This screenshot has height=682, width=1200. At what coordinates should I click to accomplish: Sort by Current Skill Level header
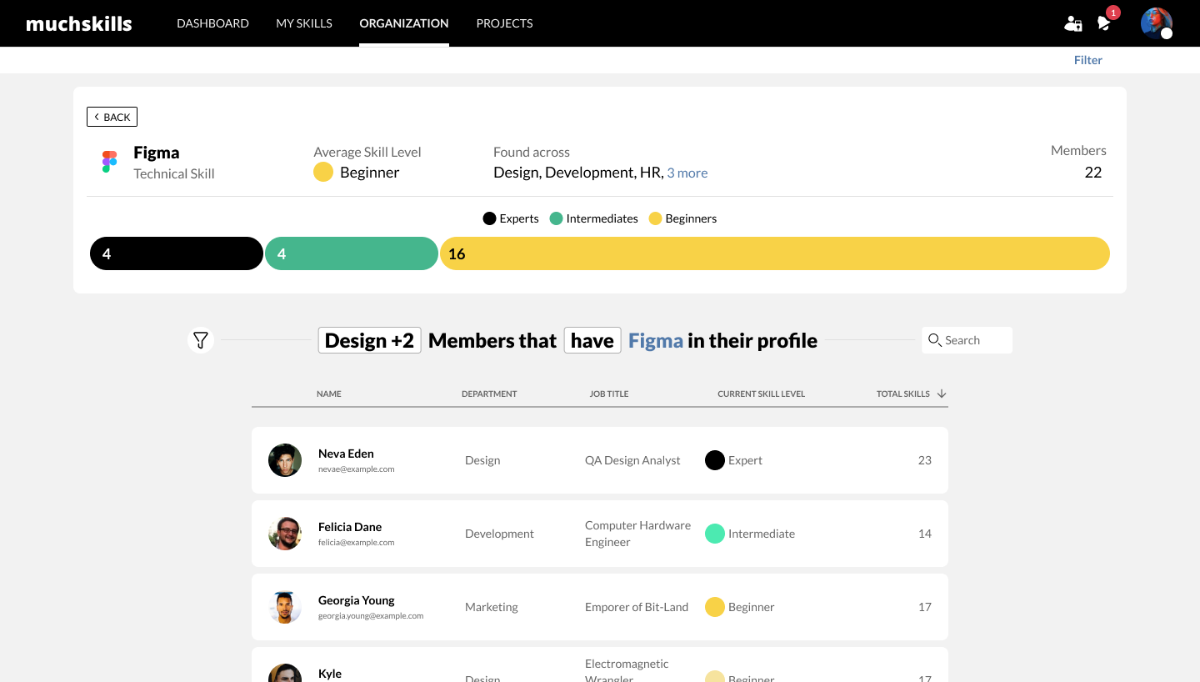tap(761, 394)
